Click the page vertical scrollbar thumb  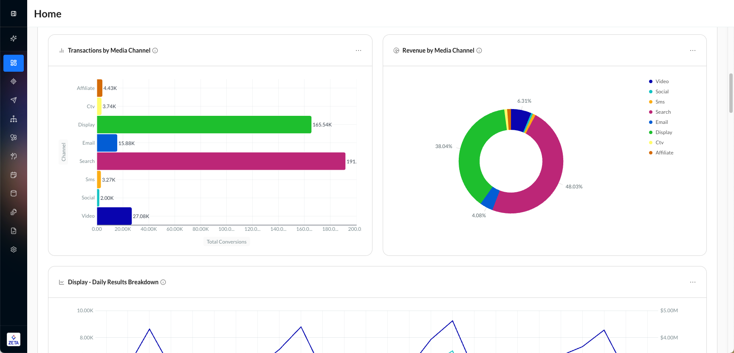coord(731,93)
